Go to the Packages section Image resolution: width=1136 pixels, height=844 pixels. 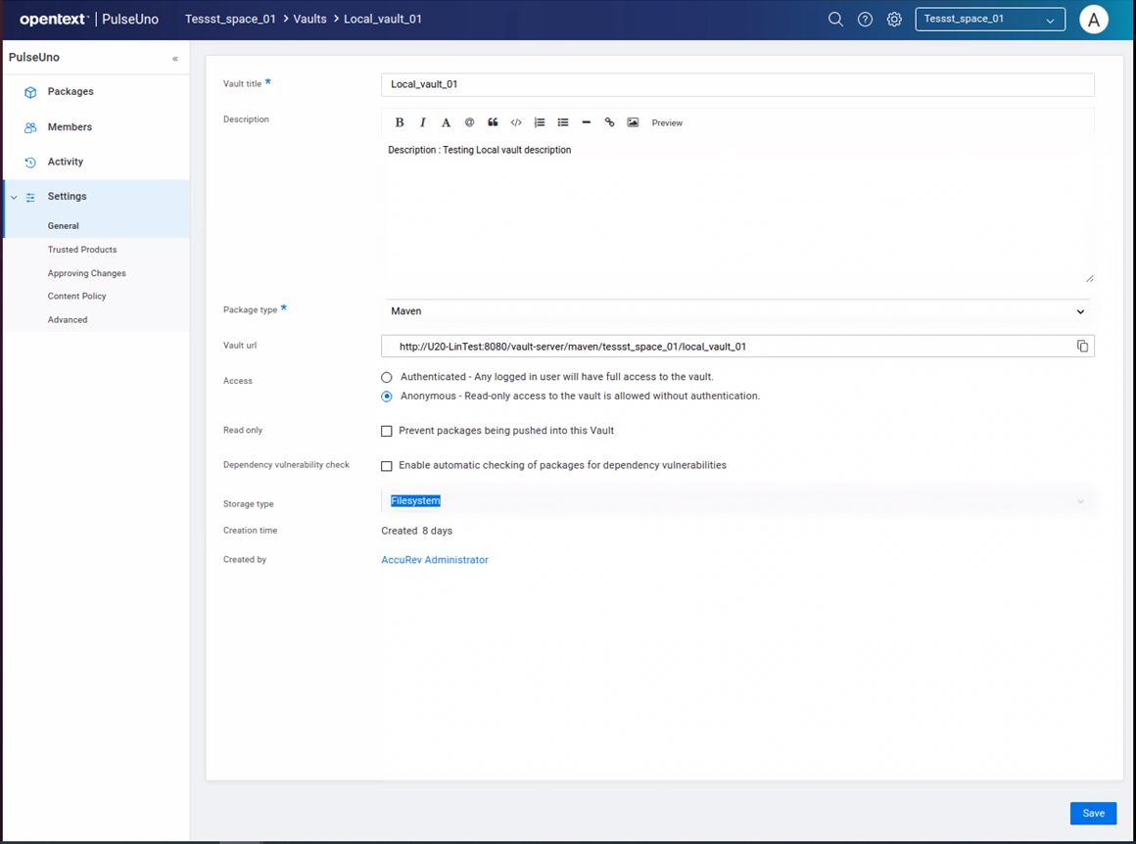(x=71, y=92)
